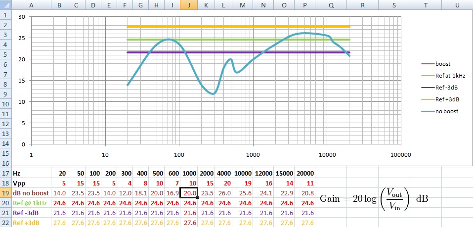Select the 'no boost' legend entry
Screen dimensions: 473x227
coord(447,111)
